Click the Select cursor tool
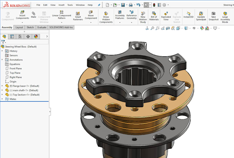 [146, 5]
